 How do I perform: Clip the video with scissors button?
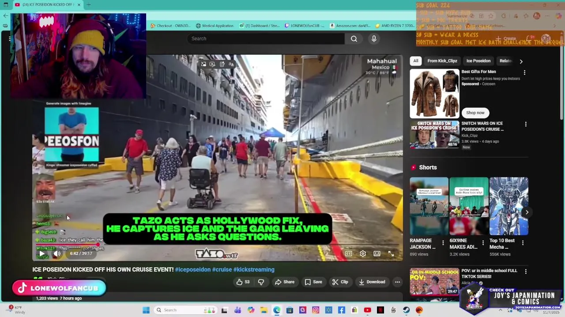click(340, 282)
